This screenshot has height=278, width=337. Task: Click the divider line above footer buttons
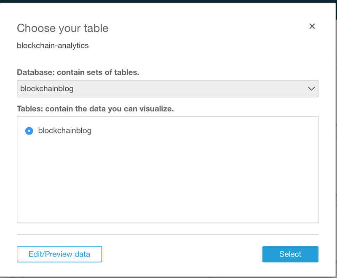pos(167,234)
